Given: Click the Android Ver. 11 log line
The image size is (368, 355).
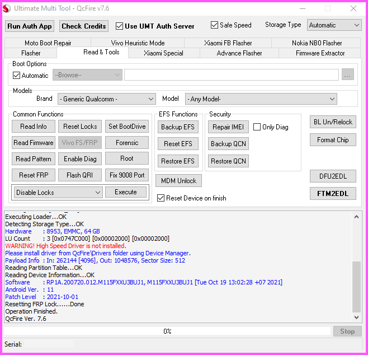Looking at the screenshot, I should point(30,289).
